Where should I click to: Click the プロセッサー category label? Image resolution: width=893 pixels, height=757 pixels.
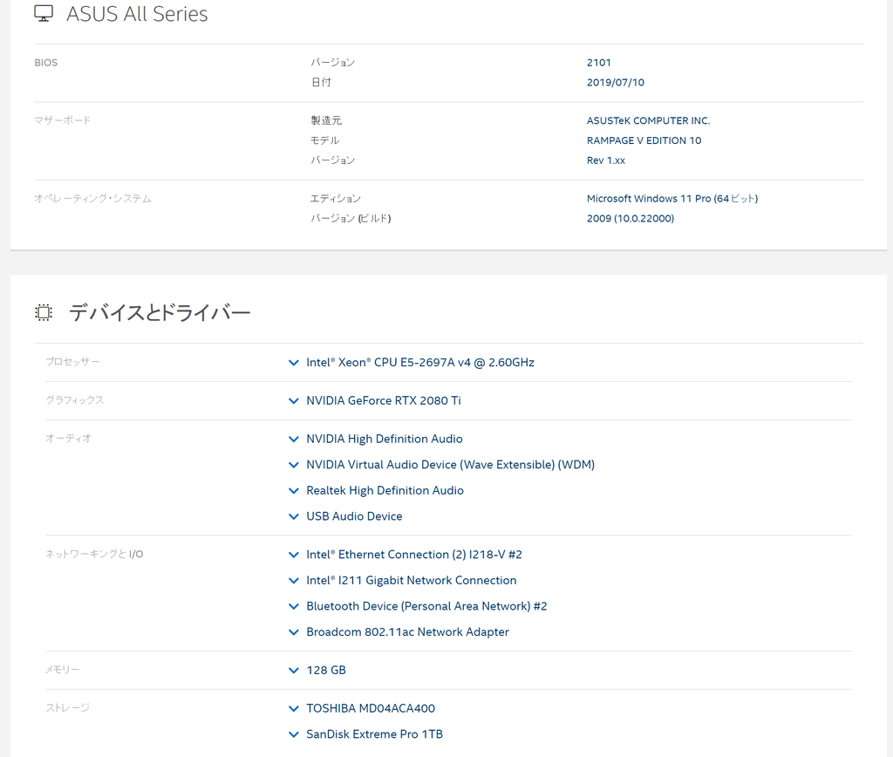click(x=72, y=362)
